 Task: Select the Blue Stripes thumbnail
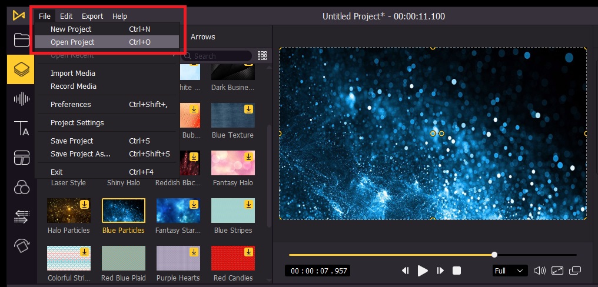tap(233, 211)
